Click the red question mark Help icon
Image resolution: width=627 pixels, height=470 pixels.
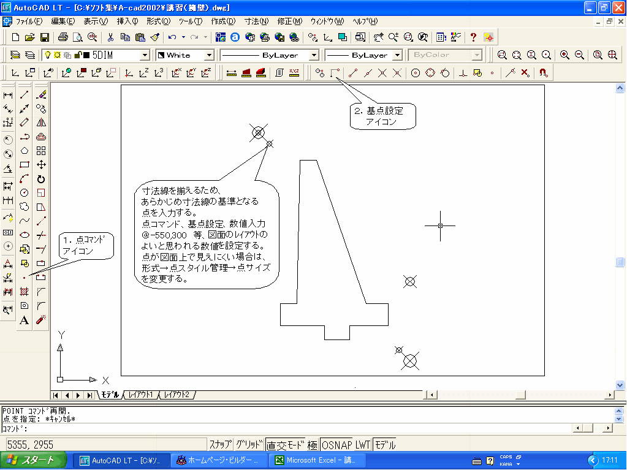pyautogui.click(x=473, y=37)
